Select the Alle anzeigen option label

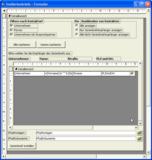click(x=88, y=26)
